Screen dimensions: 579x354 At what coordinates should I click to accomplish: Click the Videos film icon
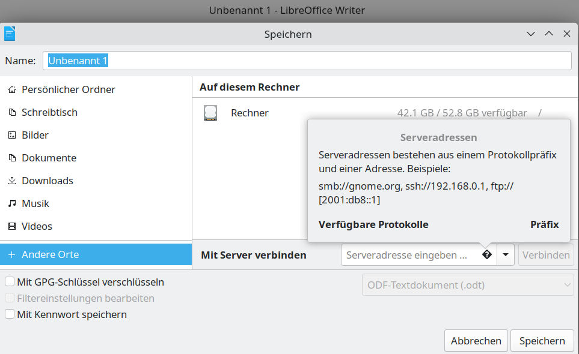12,226
